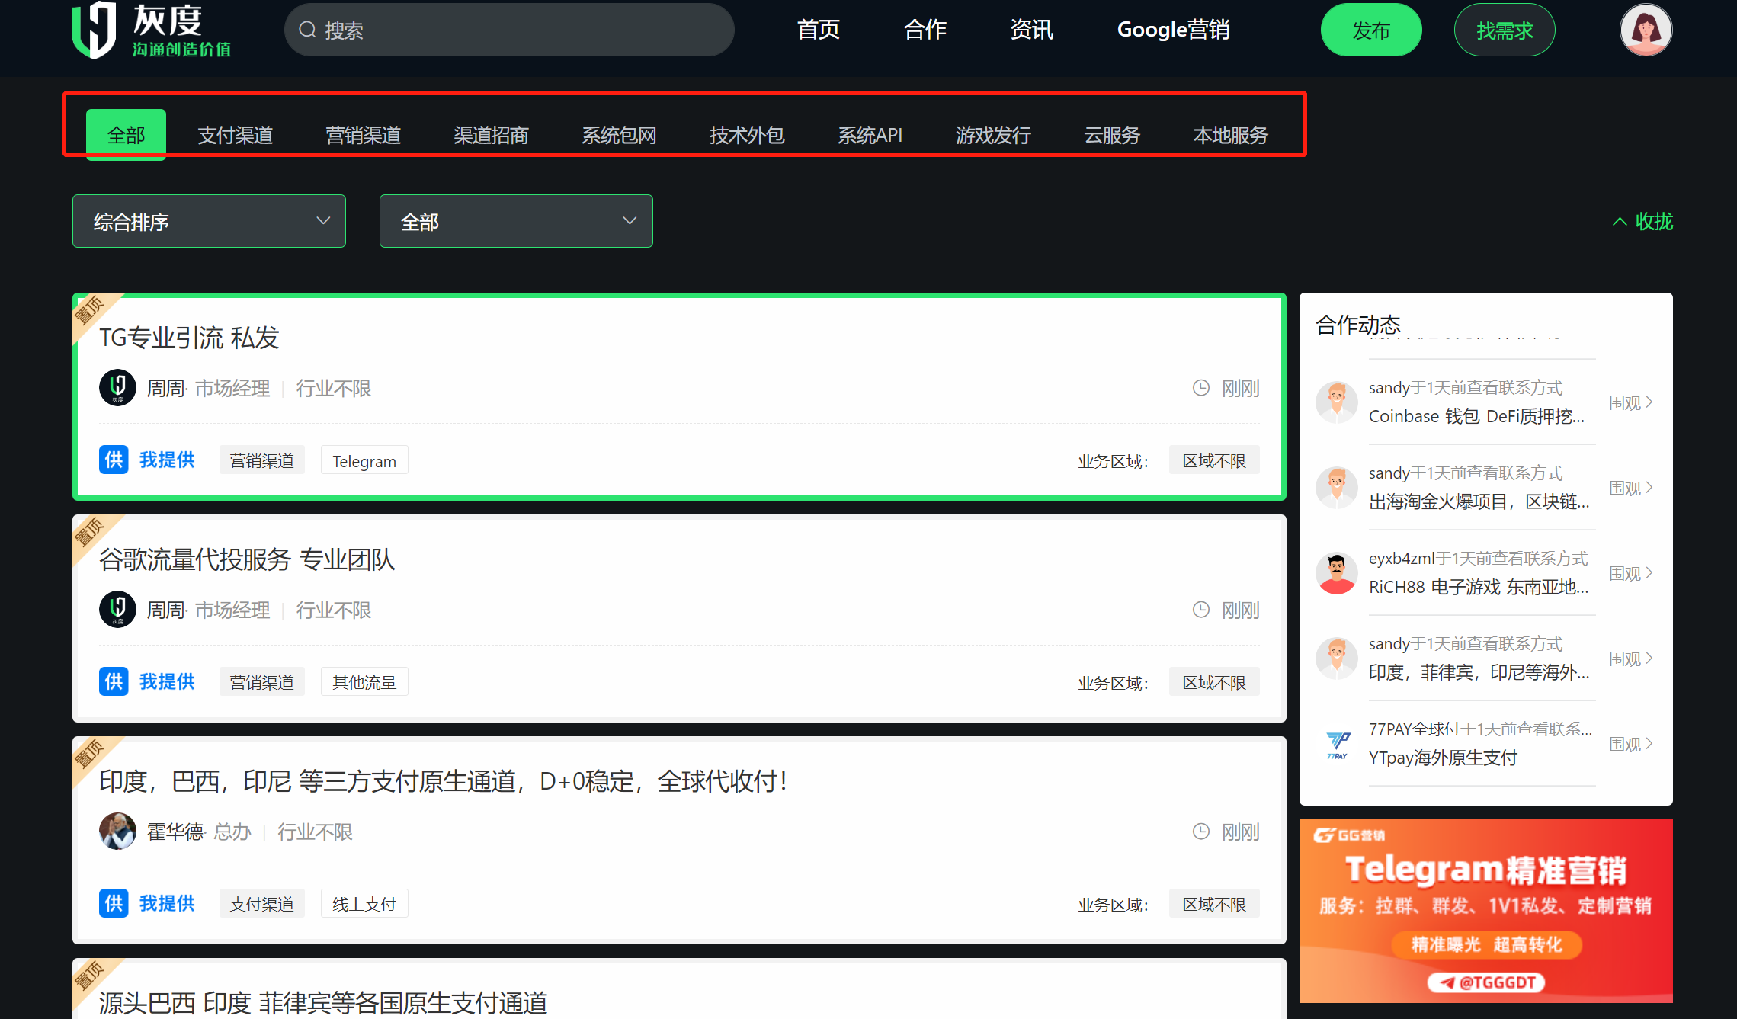The width and height of the screenshot is (1737, 1019).
Task: Click 周周's avatar on 谷歌流量代投服务 post
Action: pos(117,610)
